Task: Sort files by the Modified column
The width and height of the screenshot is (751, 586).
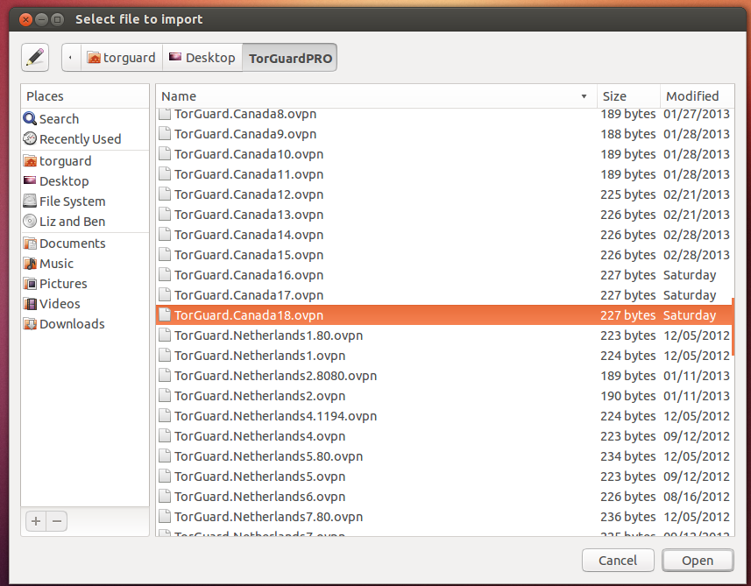Action: pyautogui.click(x=697, y=96)
